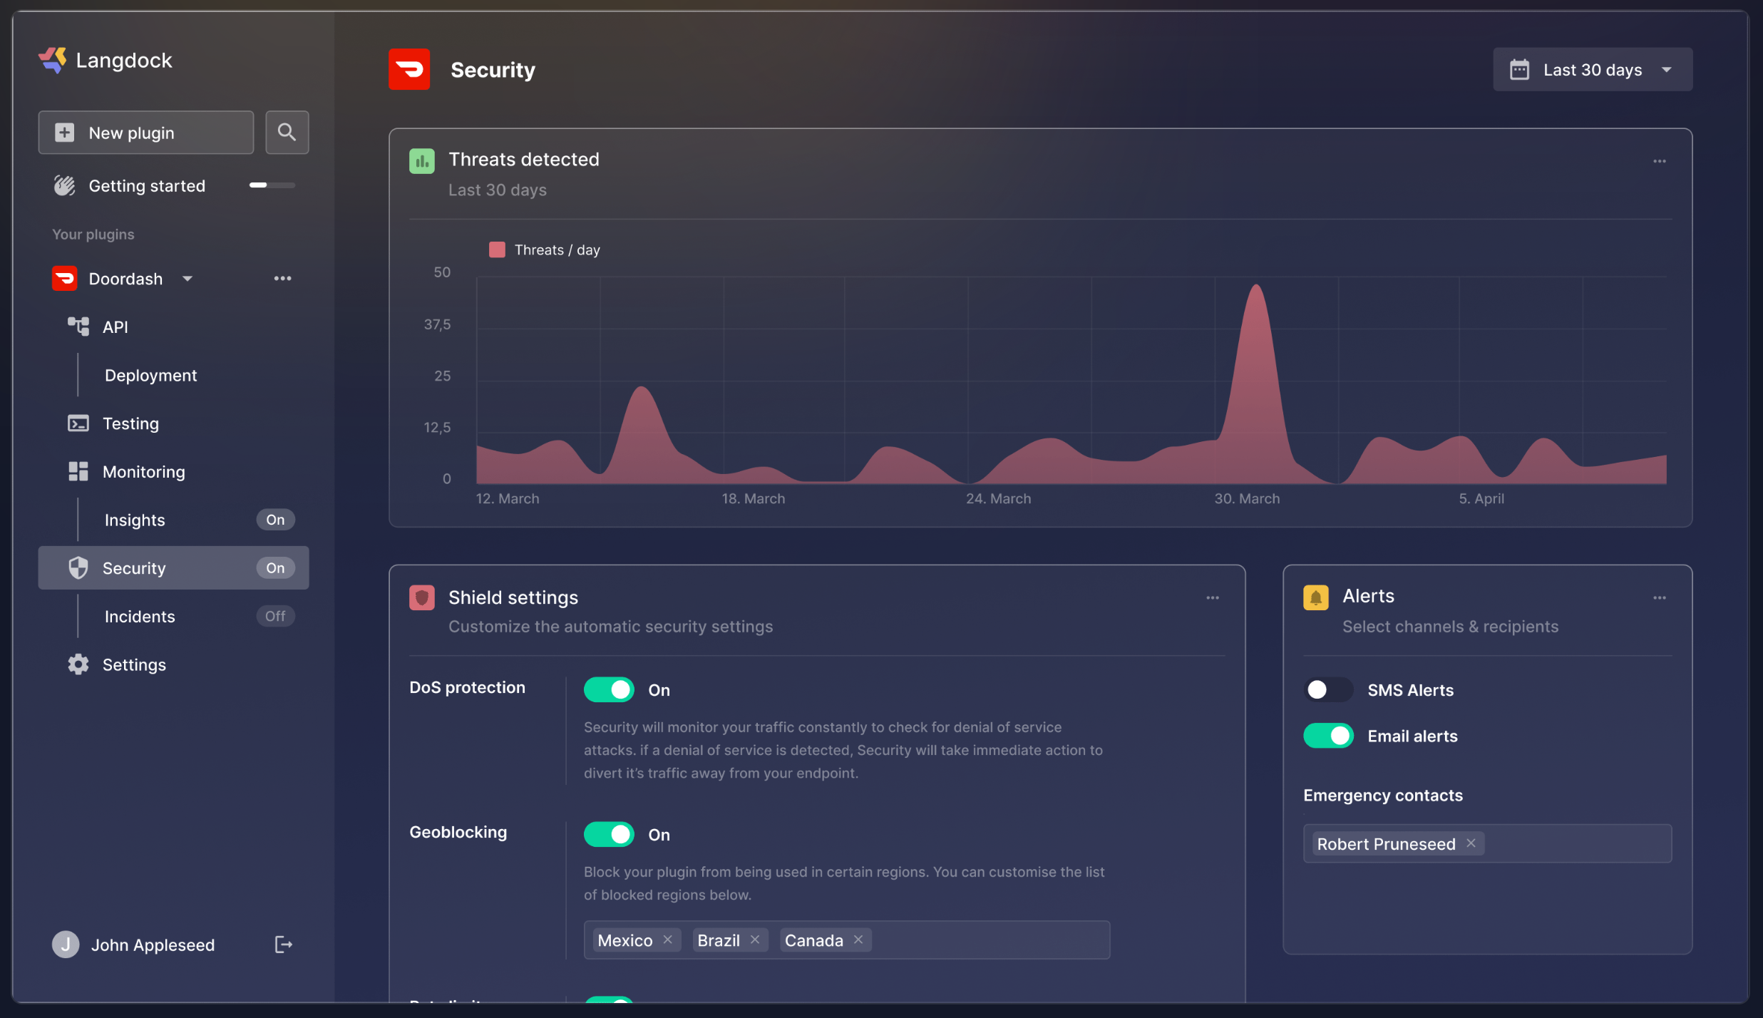Remove Mexico from blocked regions
The height and width of the screenshot is (1018, 1763).
(x=667, y=940)
